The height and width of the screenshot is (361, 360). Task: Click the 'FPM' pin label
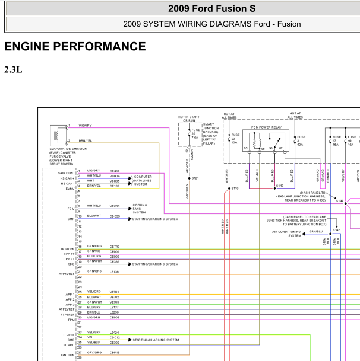point(71,320)
